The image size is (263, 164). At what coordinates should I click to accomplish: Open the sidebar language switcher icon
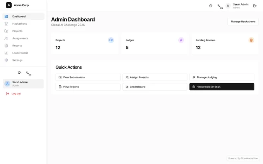[29, 73]
